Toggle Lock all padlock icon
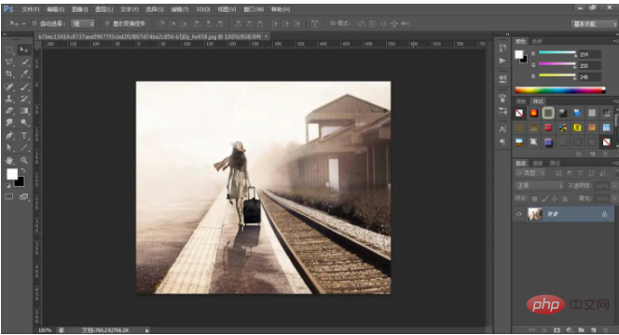The image size is (619, 335). [x=565, y=198]
